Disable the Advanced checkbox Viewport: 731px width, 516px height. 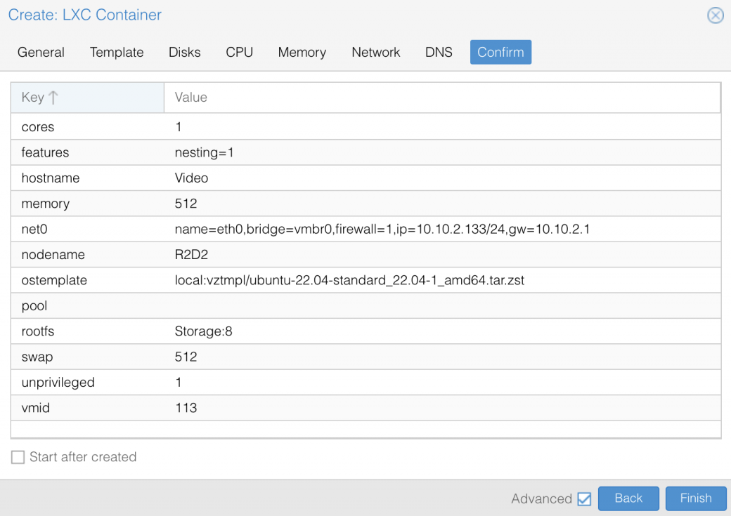(x=583, y=498)
